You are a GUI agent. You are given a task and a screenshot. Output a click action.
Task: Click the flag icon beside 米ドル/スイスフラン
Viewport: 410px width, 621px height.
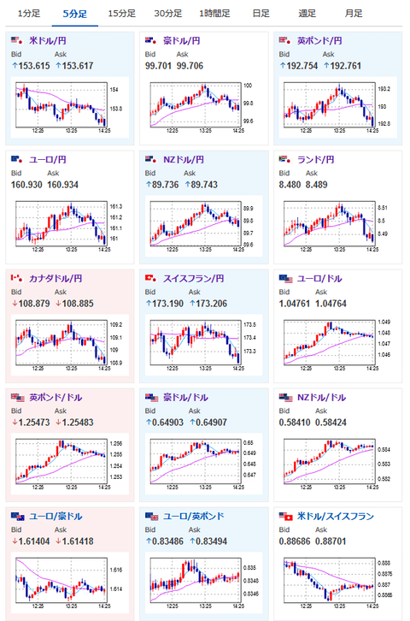point(285,516)
